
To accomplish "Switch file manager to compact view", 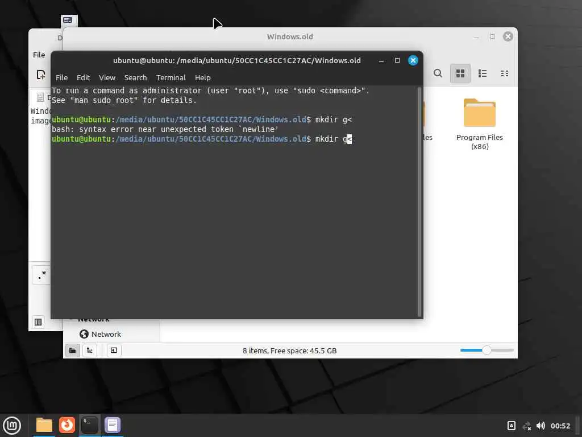I will tap(505, 73).
